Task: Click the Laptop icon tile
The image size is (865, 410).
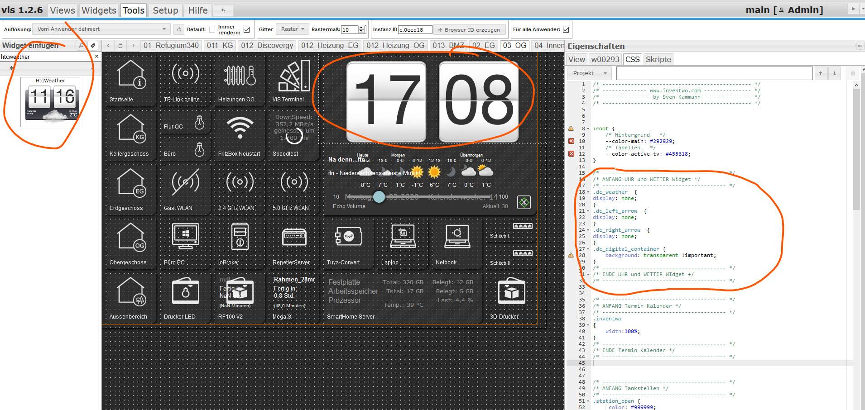Action: click(403, 236)
